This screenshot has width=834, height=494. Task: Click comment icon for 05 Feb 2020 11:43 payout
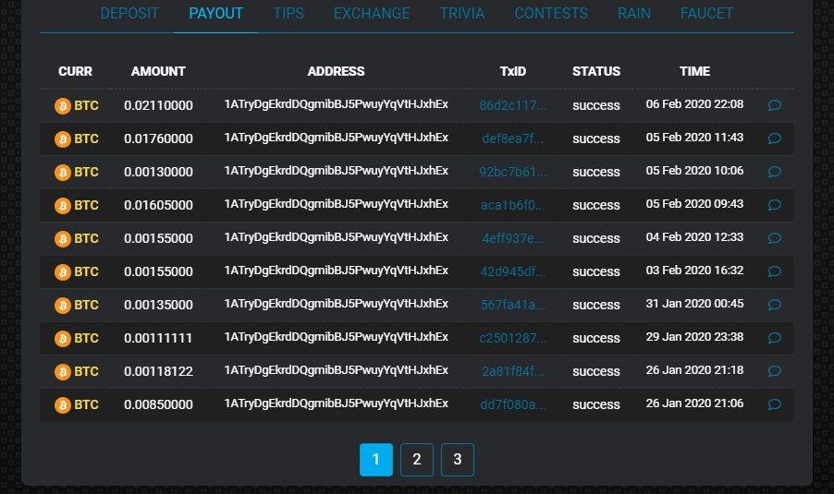(x=774, y=139)
